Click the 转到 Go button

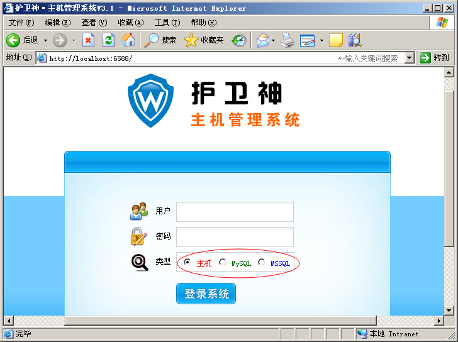pyautogui.click(x=434, y=58)
